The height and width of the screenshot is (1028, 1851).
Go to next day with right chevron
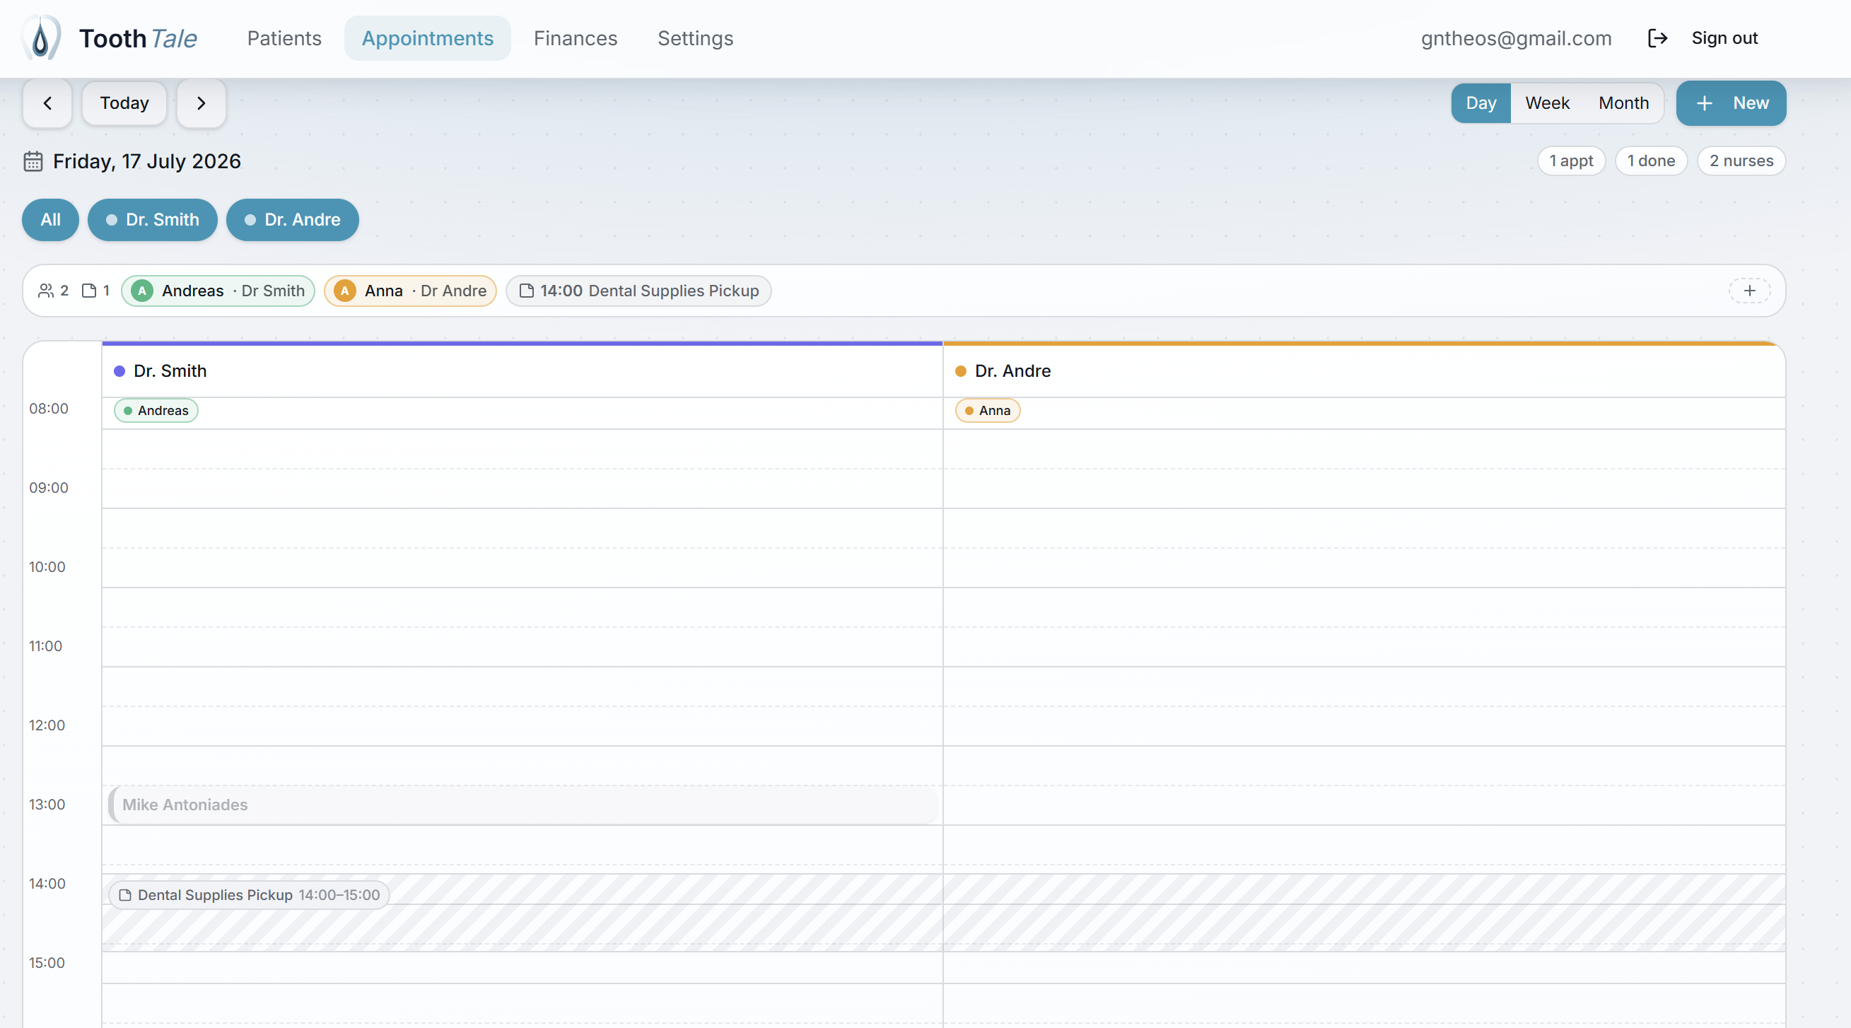(202, 103)
